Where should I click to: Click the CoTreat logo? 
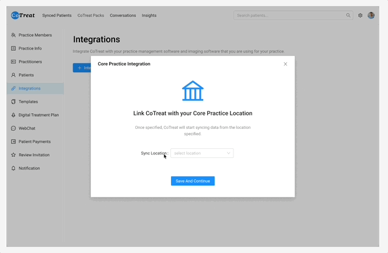pyautogui.click(x=23, y=15)
